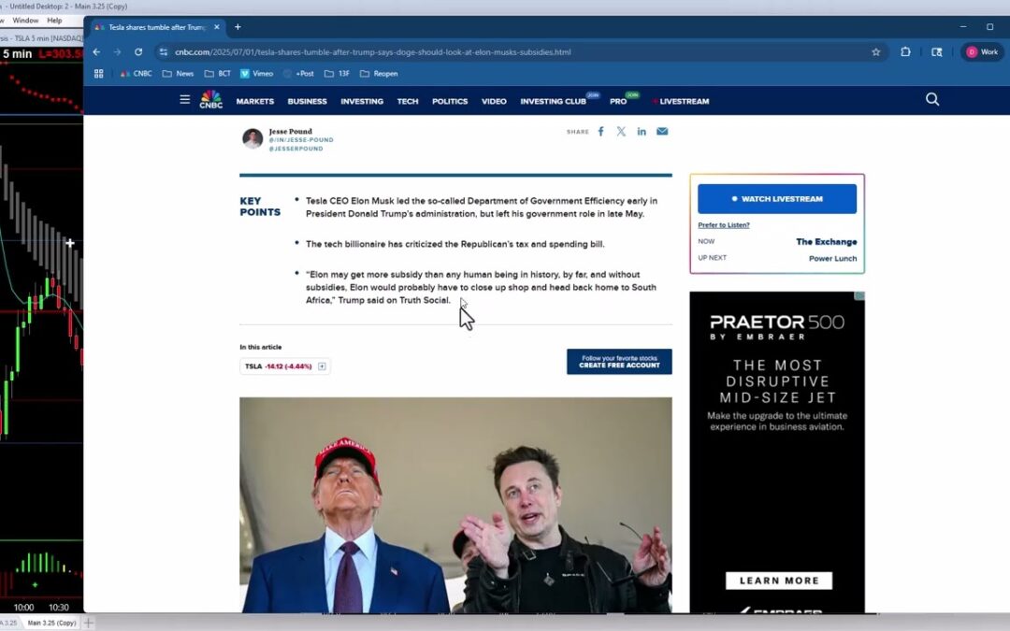
Task: Close the Tesla shares article tab
Action: [x=217, y=27]
